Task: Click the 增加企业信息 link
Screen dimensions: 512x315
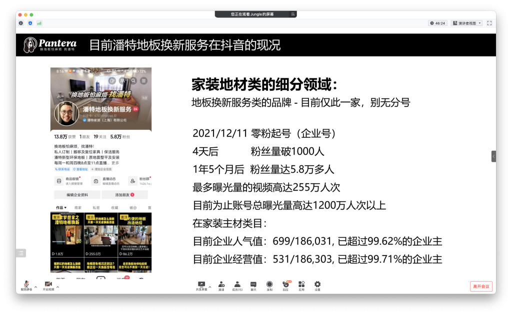Action: click(101, 169)
